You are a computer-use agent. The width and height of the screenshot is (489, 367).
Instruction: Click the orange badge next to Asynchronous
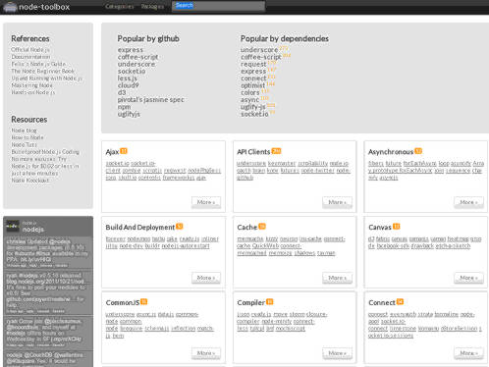click(418, 151)
